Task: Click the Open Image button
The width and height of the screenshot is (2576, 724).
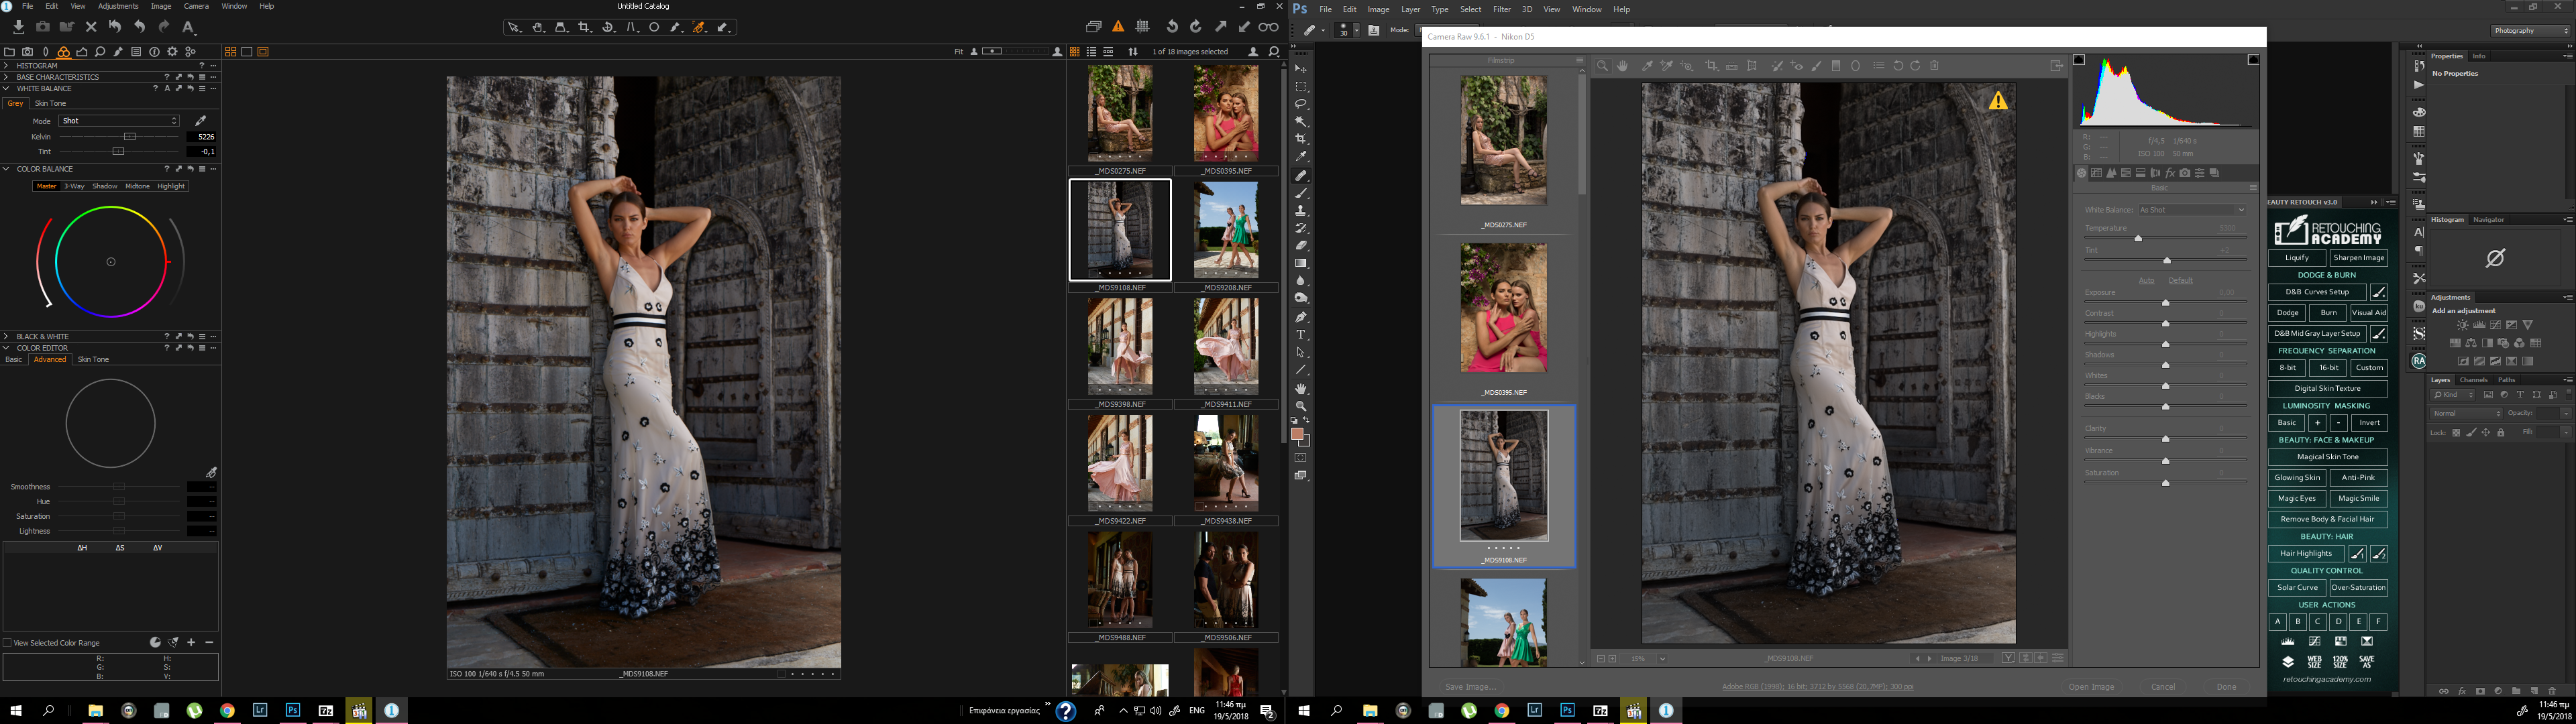Action: (x=2091, y=687)
